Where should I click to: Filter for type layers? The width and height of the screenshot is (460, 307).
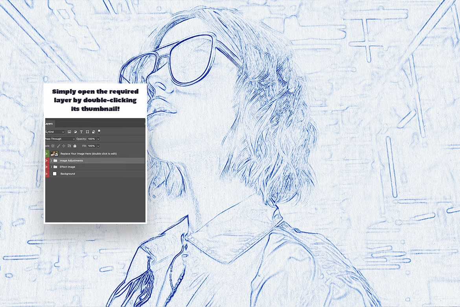(x=81, y=132)
